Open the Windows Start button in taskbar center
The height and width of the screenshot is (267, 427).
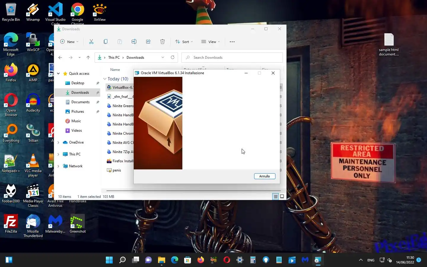[x=109, y=260]
